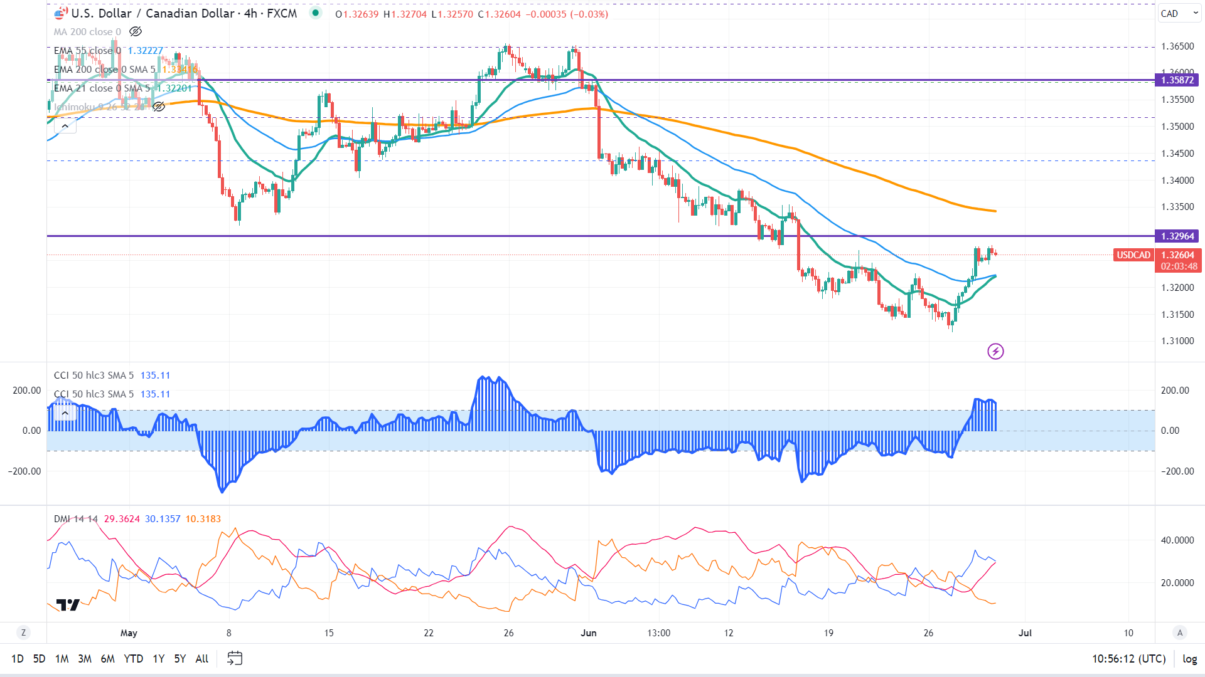Collapse the CCI pane legend arrow

point(65,413)
